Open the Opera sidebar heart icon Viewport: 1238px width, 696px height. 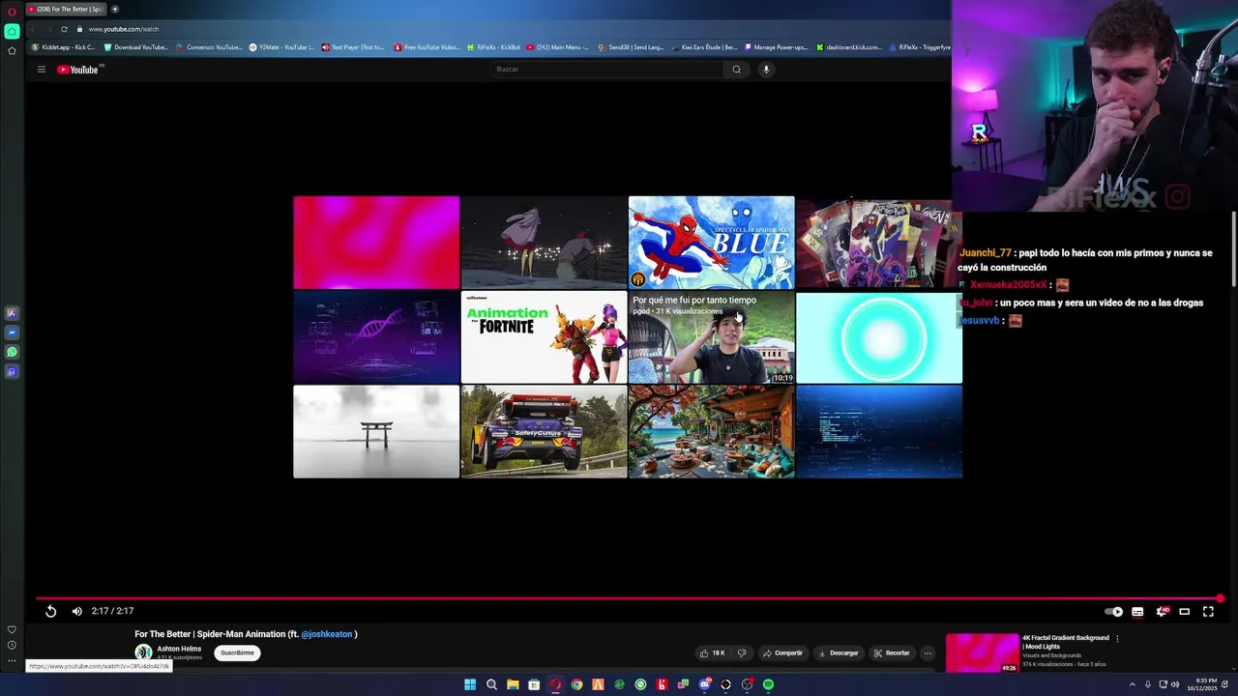[12, 629]
